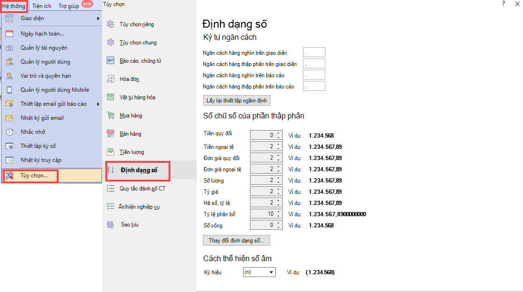
Task: Click the Mua hàng shopping cart icon
Action: (x=110, y=116)
